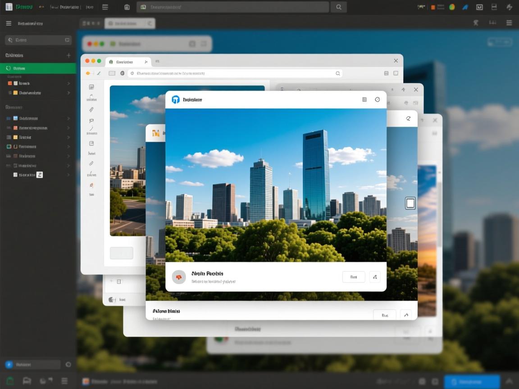Toggle the white square checkbox right of skyline photo
The width and height of the screenshot is (519, 389).
(410, 203)
